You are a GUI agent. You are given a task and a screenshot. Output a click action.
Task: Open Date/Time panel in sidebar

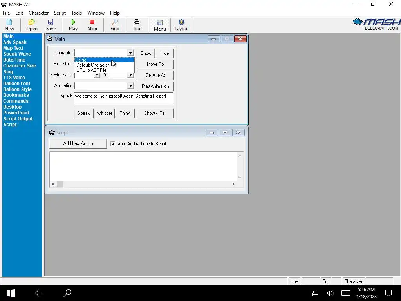tap(14, 60)
